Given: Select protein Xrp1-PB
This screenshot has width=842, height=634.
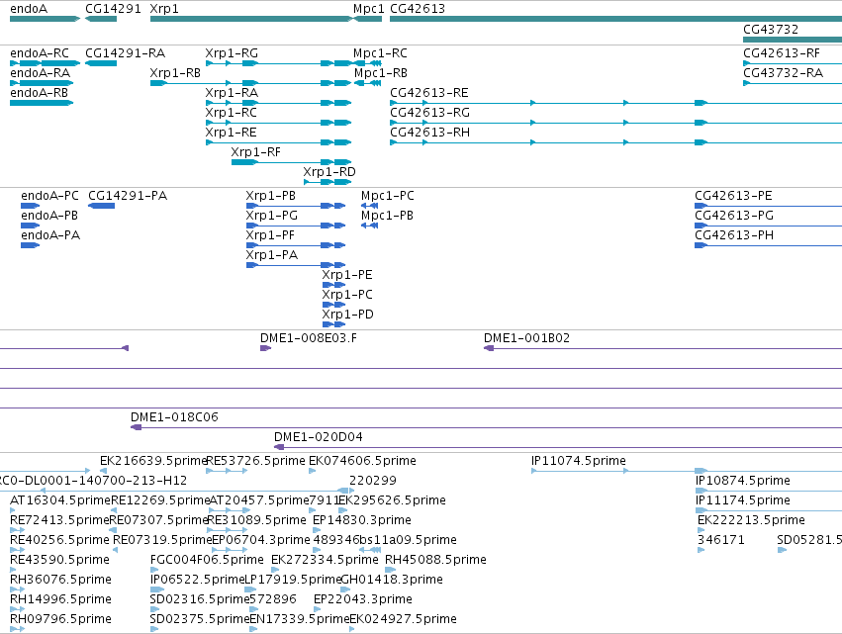Looking at the screenshot, I should 296,206.
